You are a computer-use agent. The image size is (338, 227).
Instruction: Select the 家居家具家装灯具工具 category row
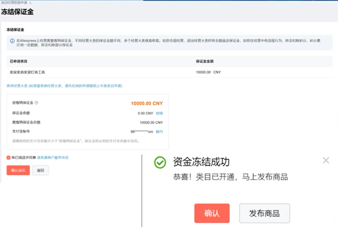pyautogui.click(x=170, y=72)
